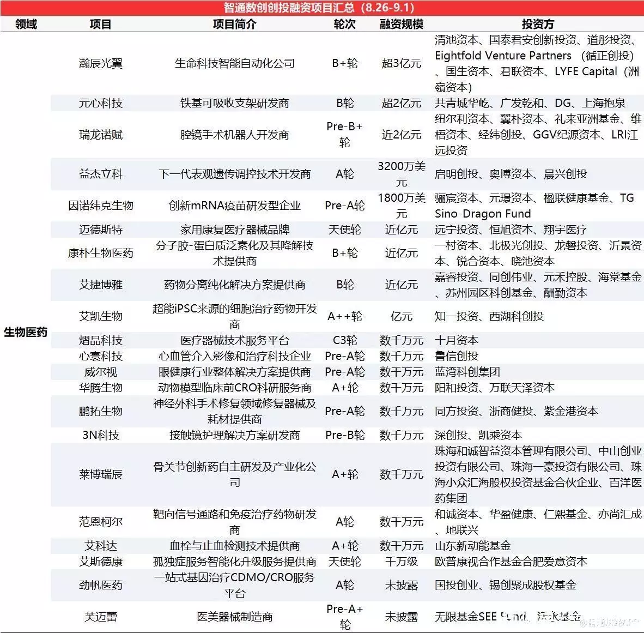
Task: Select project name '威尔视'
Action: coord(101,372)
